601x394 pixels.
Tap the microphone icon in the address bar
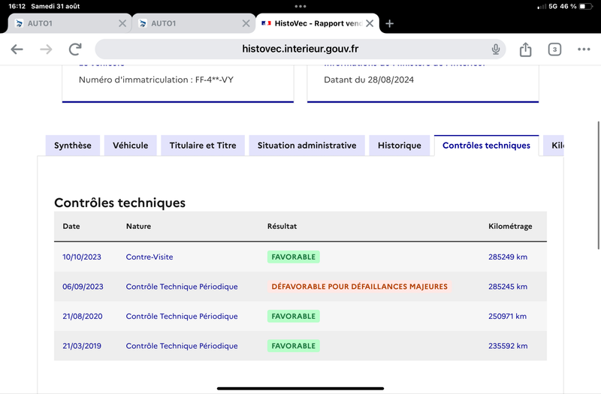coord(496,49)
